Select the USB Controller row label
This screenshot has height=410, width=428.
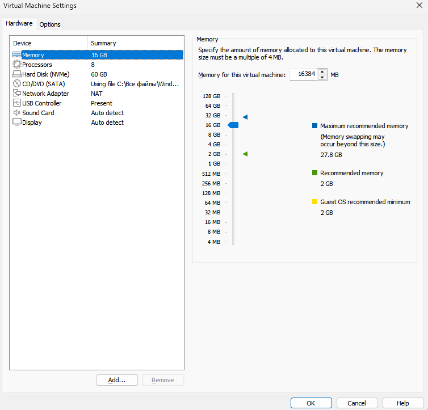(42, 103)
